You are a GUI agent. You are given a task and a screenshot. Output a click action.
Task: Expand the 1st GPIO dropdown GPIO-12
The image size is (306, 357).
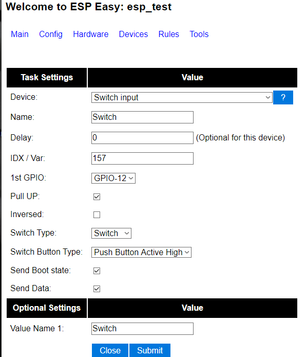point(113,178)
